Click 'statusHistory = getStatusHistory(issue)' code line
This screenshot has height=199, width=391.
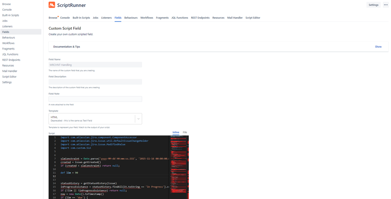[x=89, y=183]
